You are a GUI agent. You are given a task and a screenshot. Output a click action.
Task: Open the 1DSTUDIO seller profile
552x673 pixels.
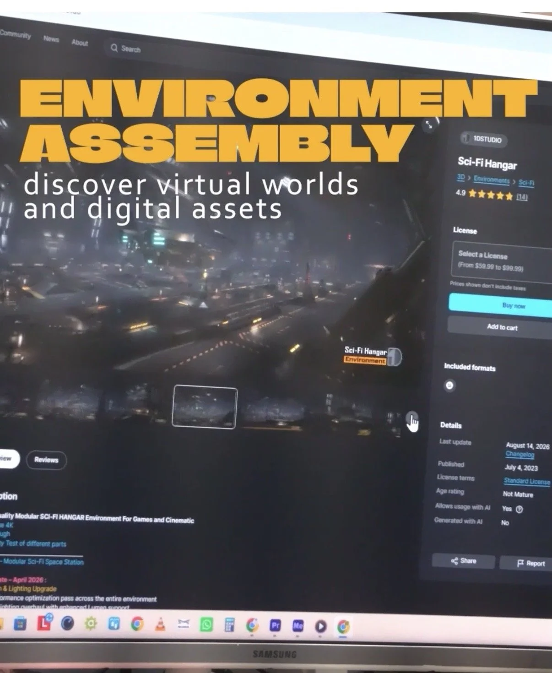point(484,139)
